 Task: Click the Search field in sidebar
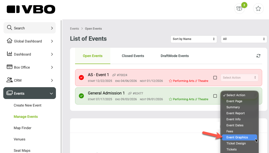29,28
